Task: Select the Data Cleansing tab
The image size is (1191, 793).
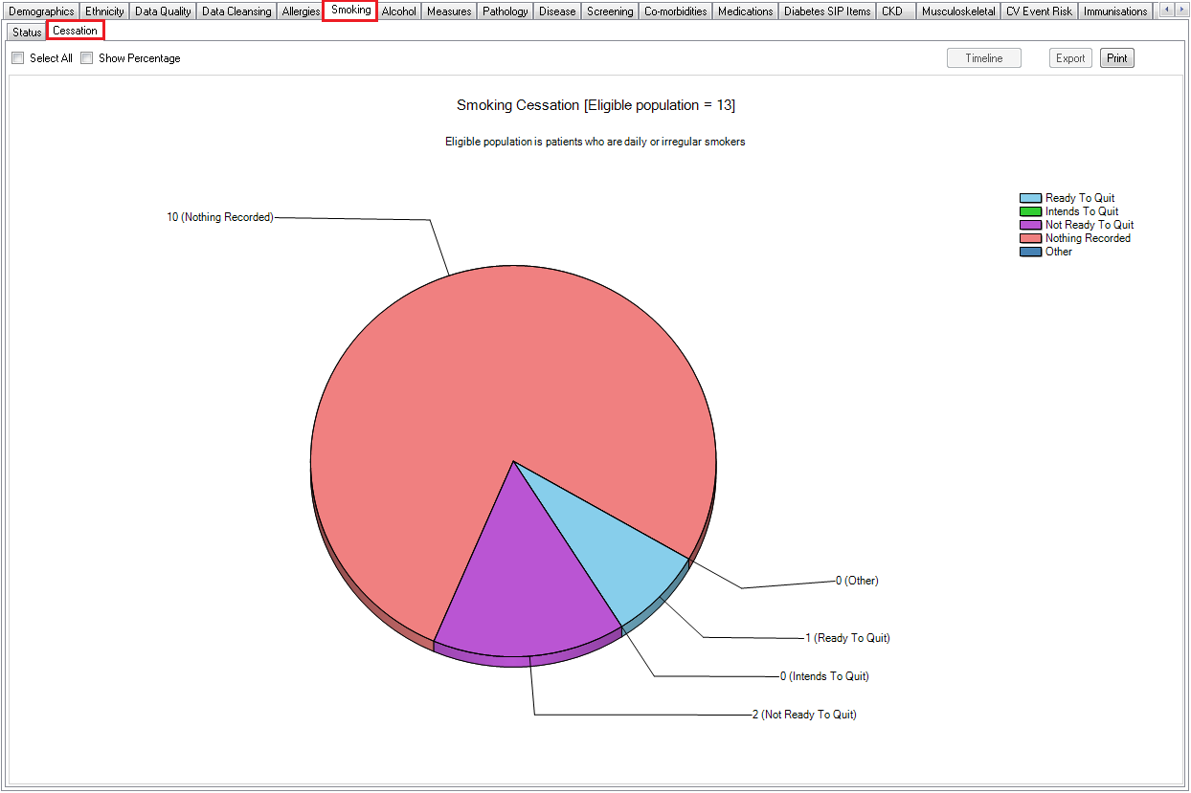Action: (236, 11)
